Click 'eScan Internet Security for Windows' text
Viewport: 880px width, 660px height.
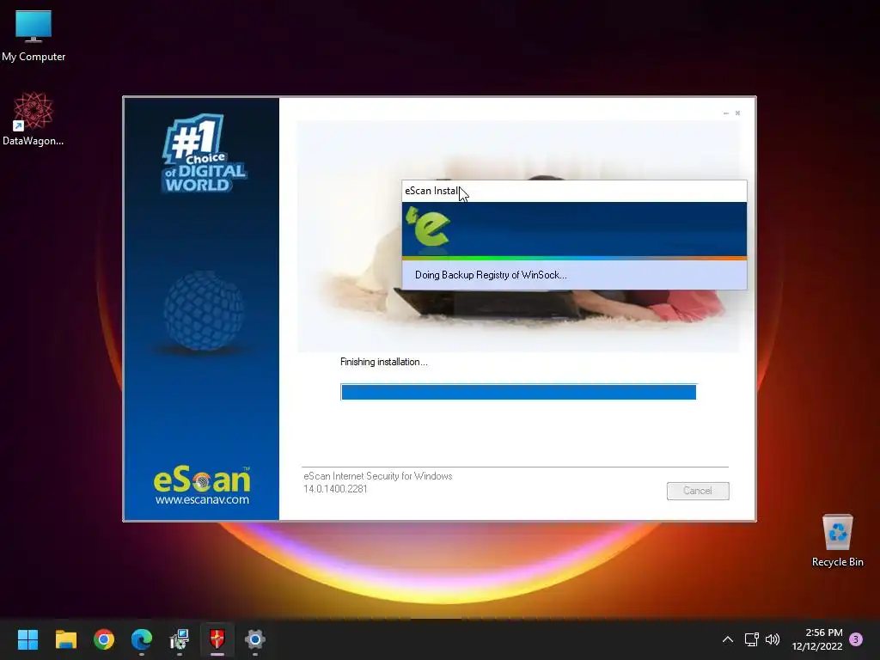pos(378,476)
